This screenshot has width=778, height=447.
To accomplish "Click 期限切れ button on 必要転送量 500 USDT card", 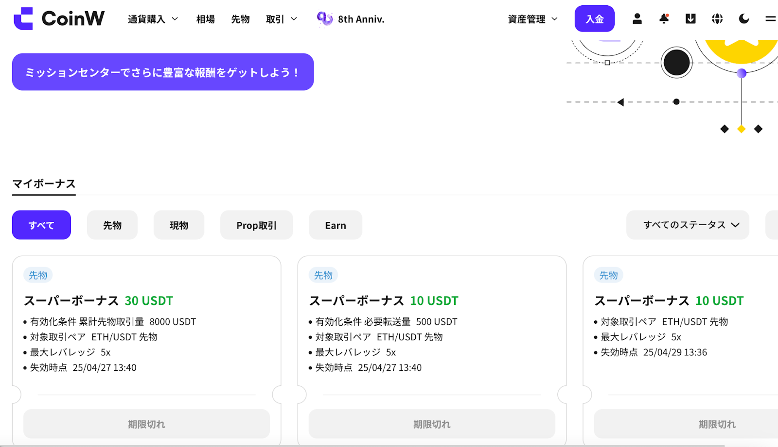I will pos(432,424).
